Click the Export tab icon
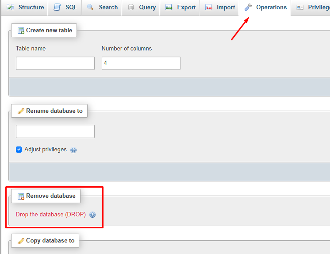The width and height of the screenshot is (330, 254). (169, 8)
